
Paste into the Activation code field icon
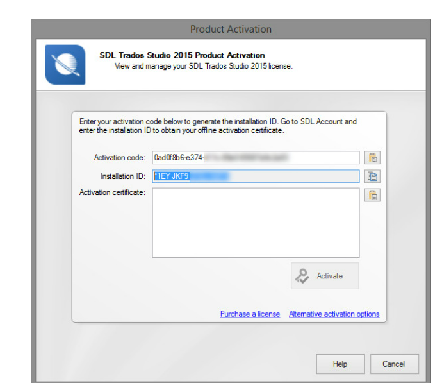(x=372, y=157)
